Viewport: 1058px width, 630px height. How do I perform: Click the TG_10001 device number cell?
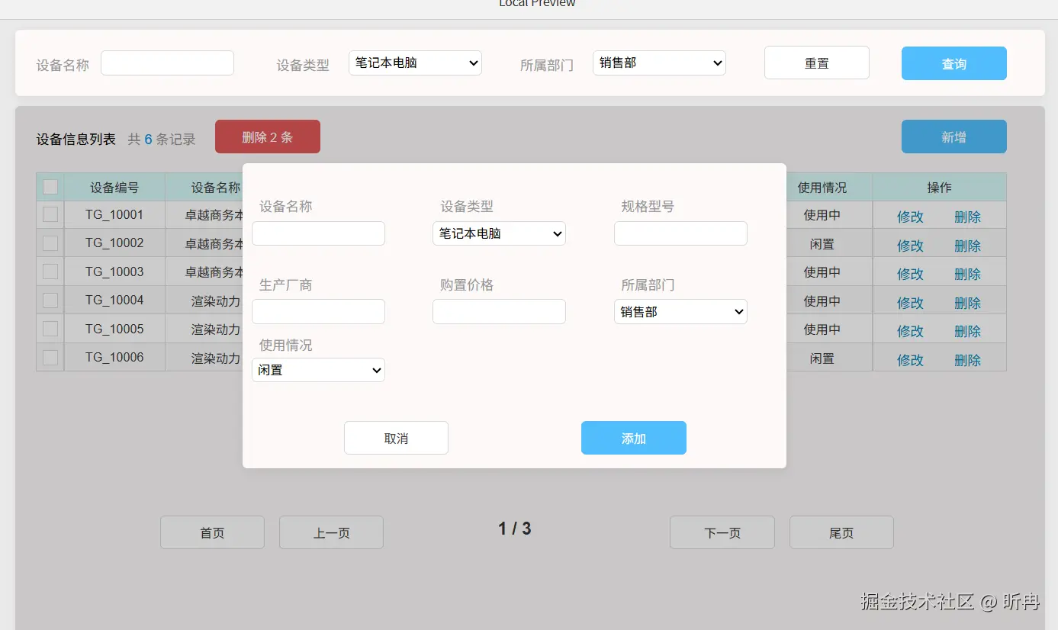(x=114, y=215)
